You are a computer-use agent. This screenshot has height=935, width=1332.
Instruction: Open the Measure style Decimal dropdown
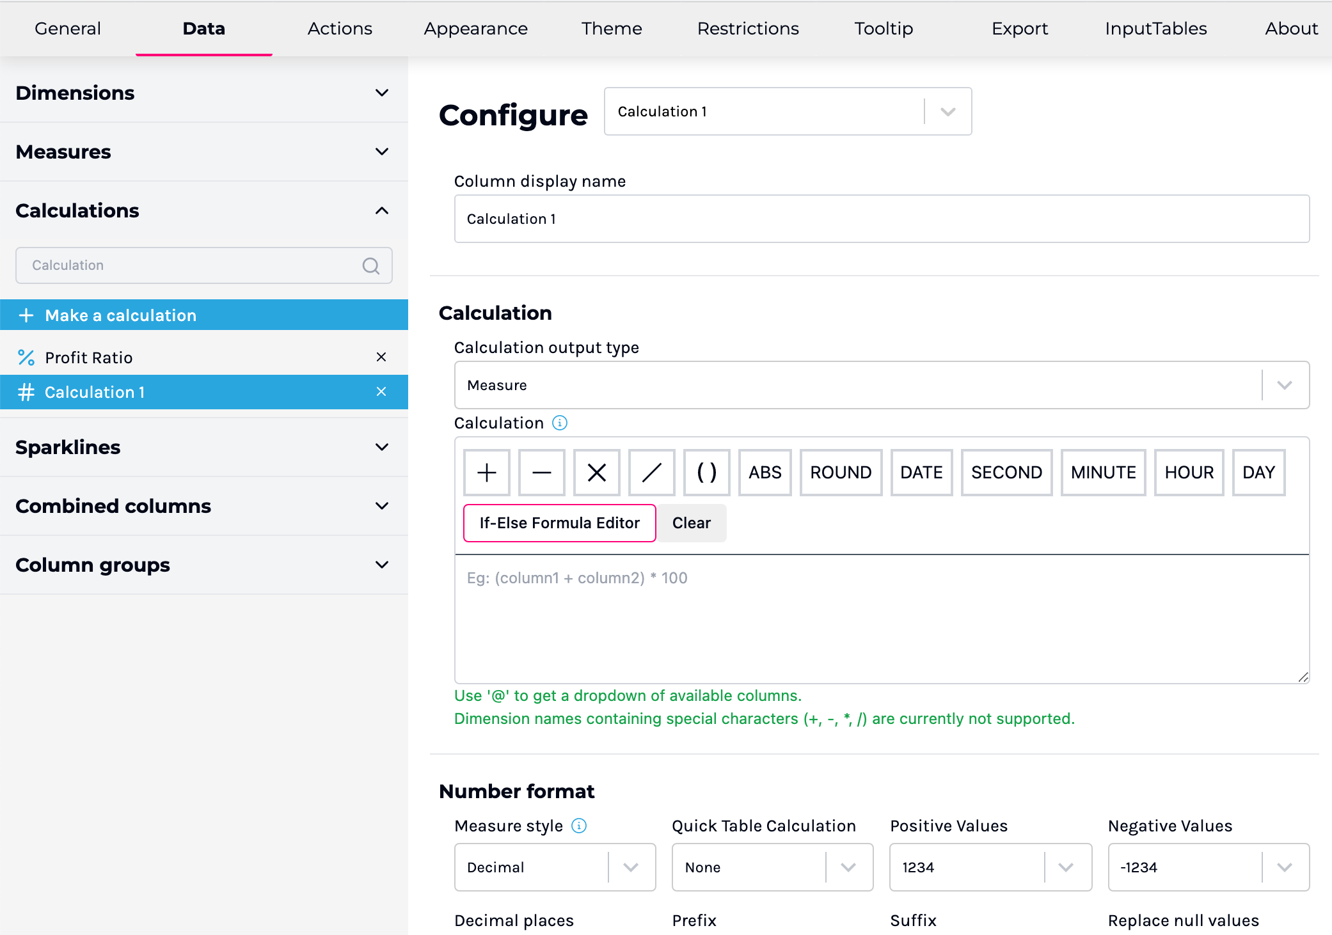click(631, 867)
